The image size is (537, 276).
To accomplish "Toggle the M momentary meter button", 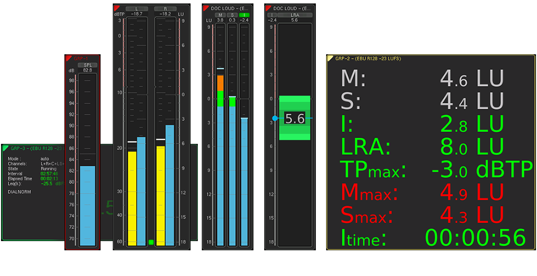I will [220, 15].
